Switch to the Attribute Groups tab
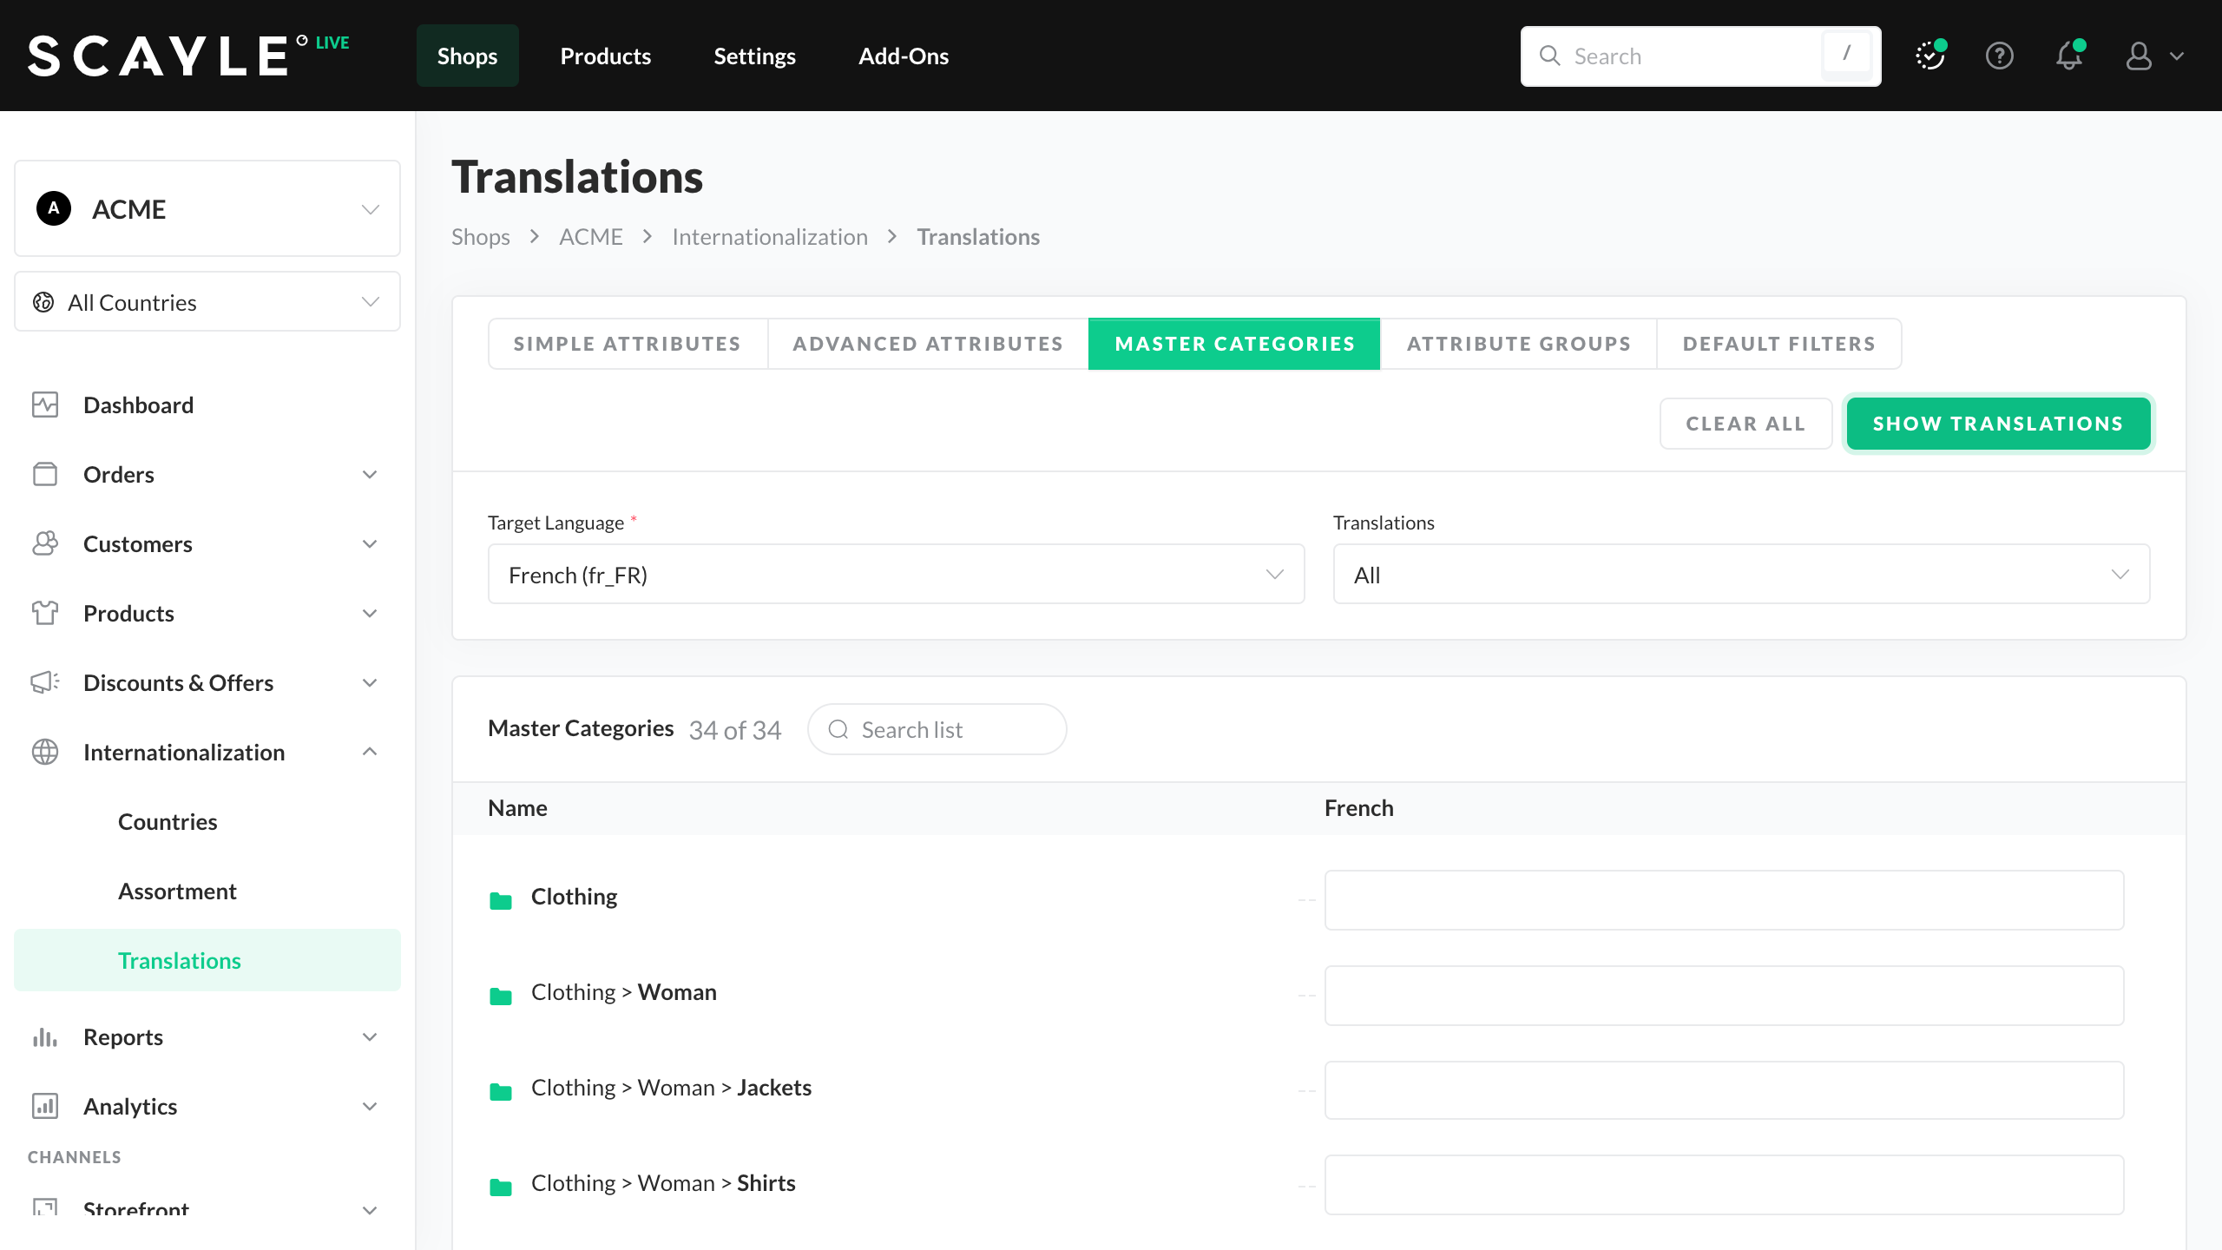This screenshot has width=2222, height=1250. pos(1518,344)
